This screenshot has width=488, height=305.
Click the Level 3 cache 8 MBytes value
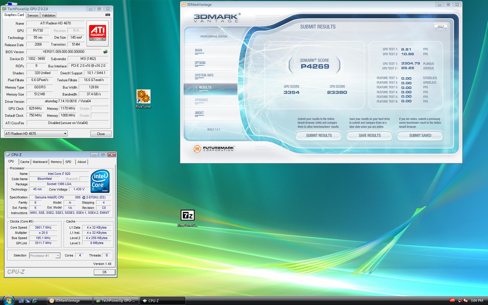97,243
